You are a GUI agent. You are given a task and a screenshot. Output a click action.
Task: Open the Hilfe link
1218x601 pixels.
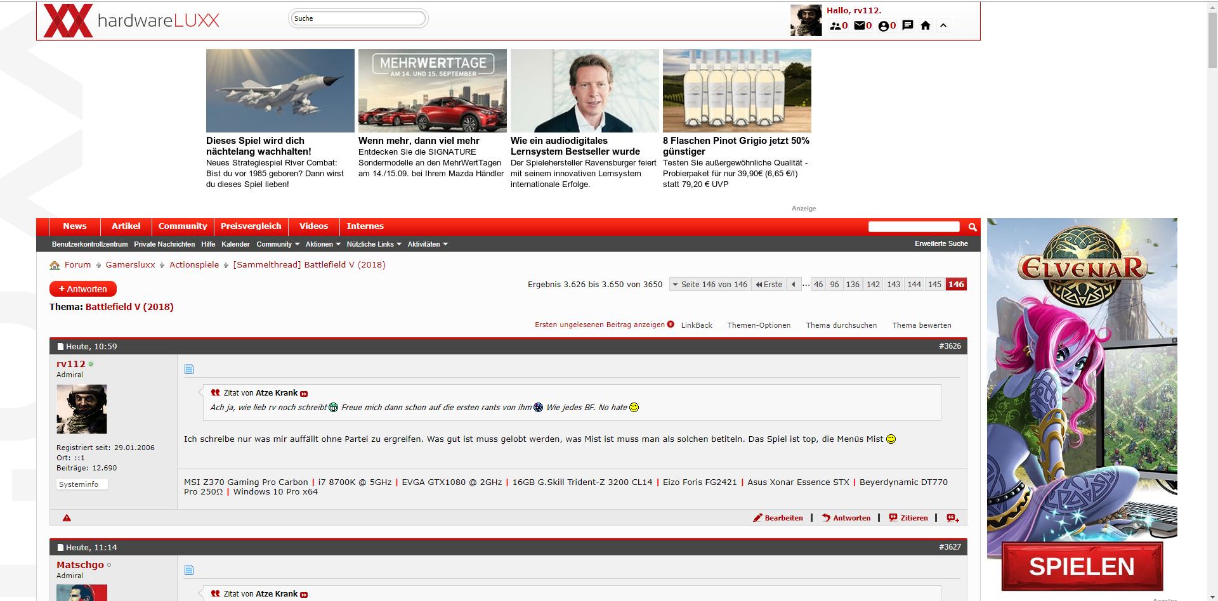tap(208, 244)
